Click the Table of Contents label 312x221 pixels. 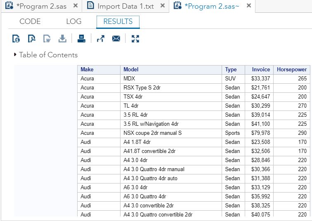pyautogui.click(x=48, y=55)
